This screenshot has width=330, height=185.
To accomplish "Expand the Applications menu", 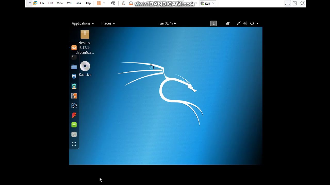I will tap(83, 23).
